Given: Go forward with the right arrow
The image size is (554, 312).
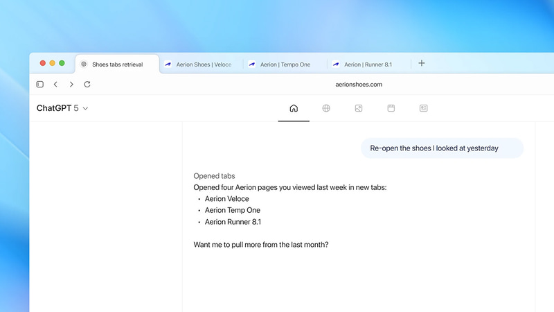Looking at the screenshot, I should click(x=71, y=85).
